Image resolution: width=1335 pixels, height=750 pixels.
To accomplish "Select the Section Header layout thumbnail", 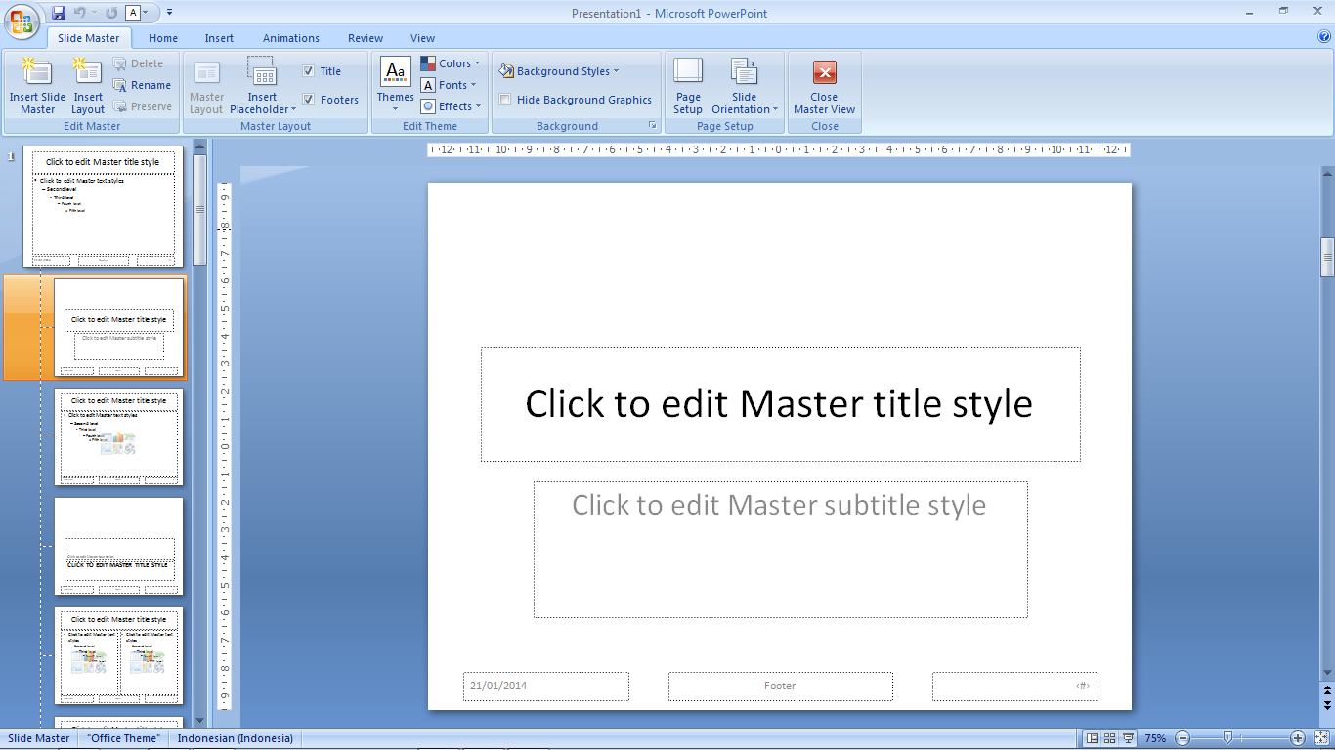I will point(118,546).
